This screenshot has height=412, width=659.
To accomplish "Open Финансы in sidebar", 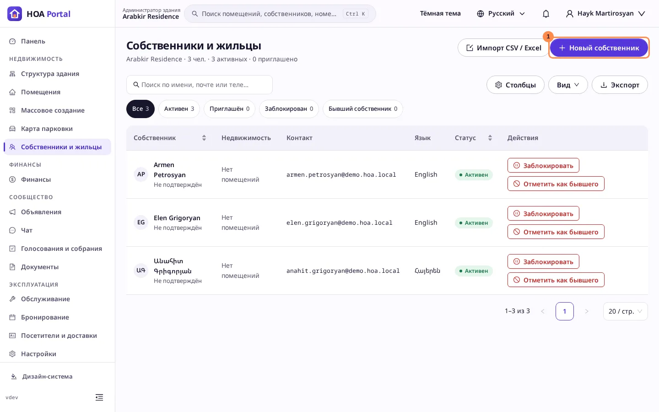I will click(x=57, y=179).
